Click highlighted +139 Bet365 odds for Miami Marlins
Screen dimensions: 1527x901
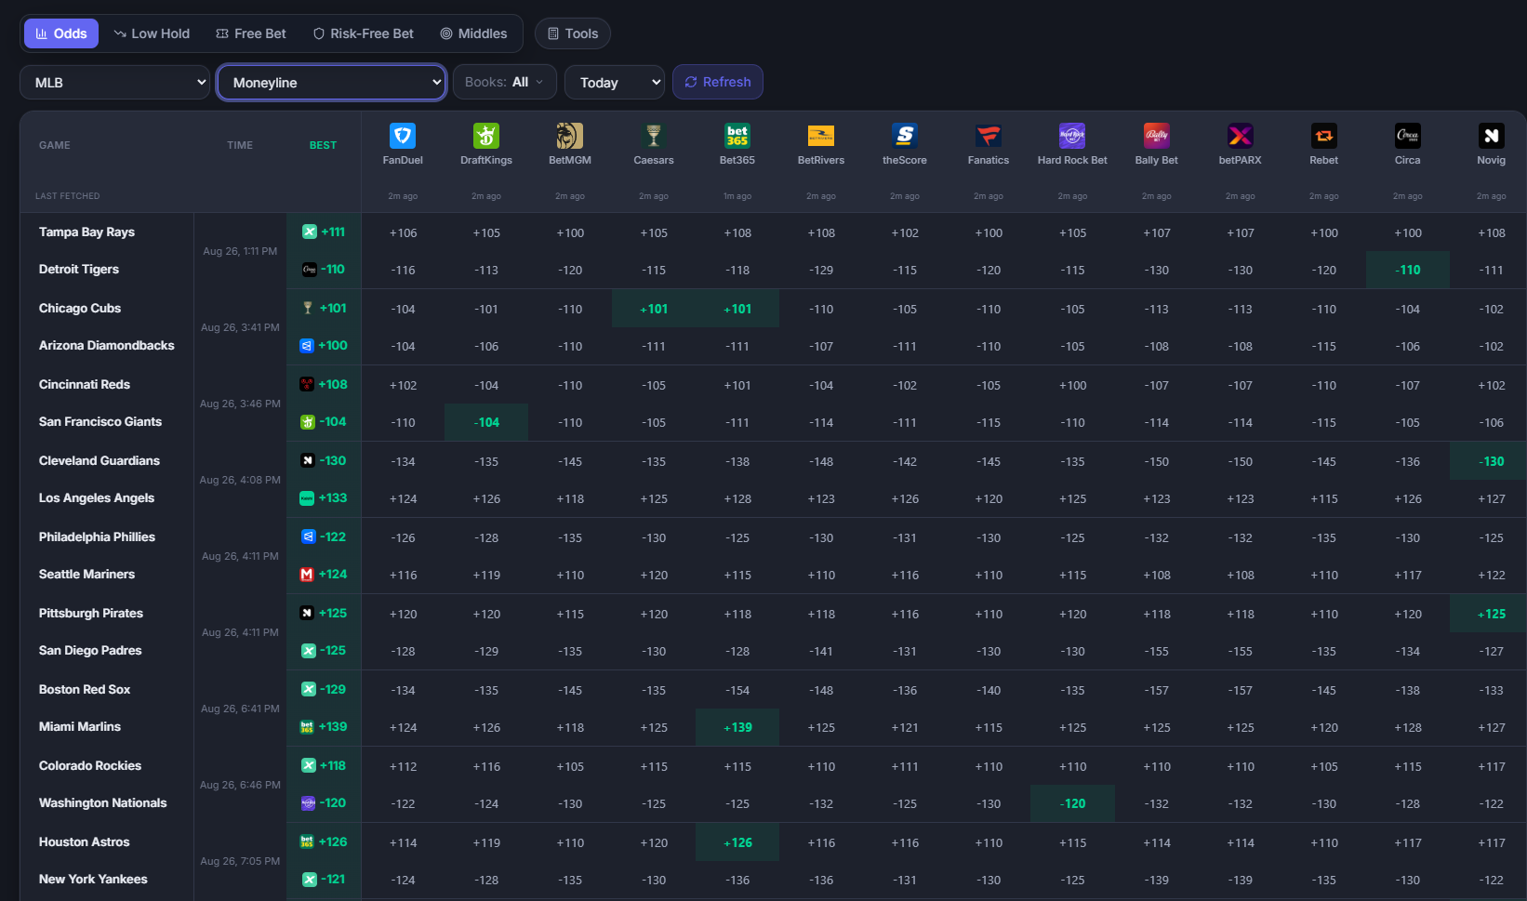coord(737,727)
